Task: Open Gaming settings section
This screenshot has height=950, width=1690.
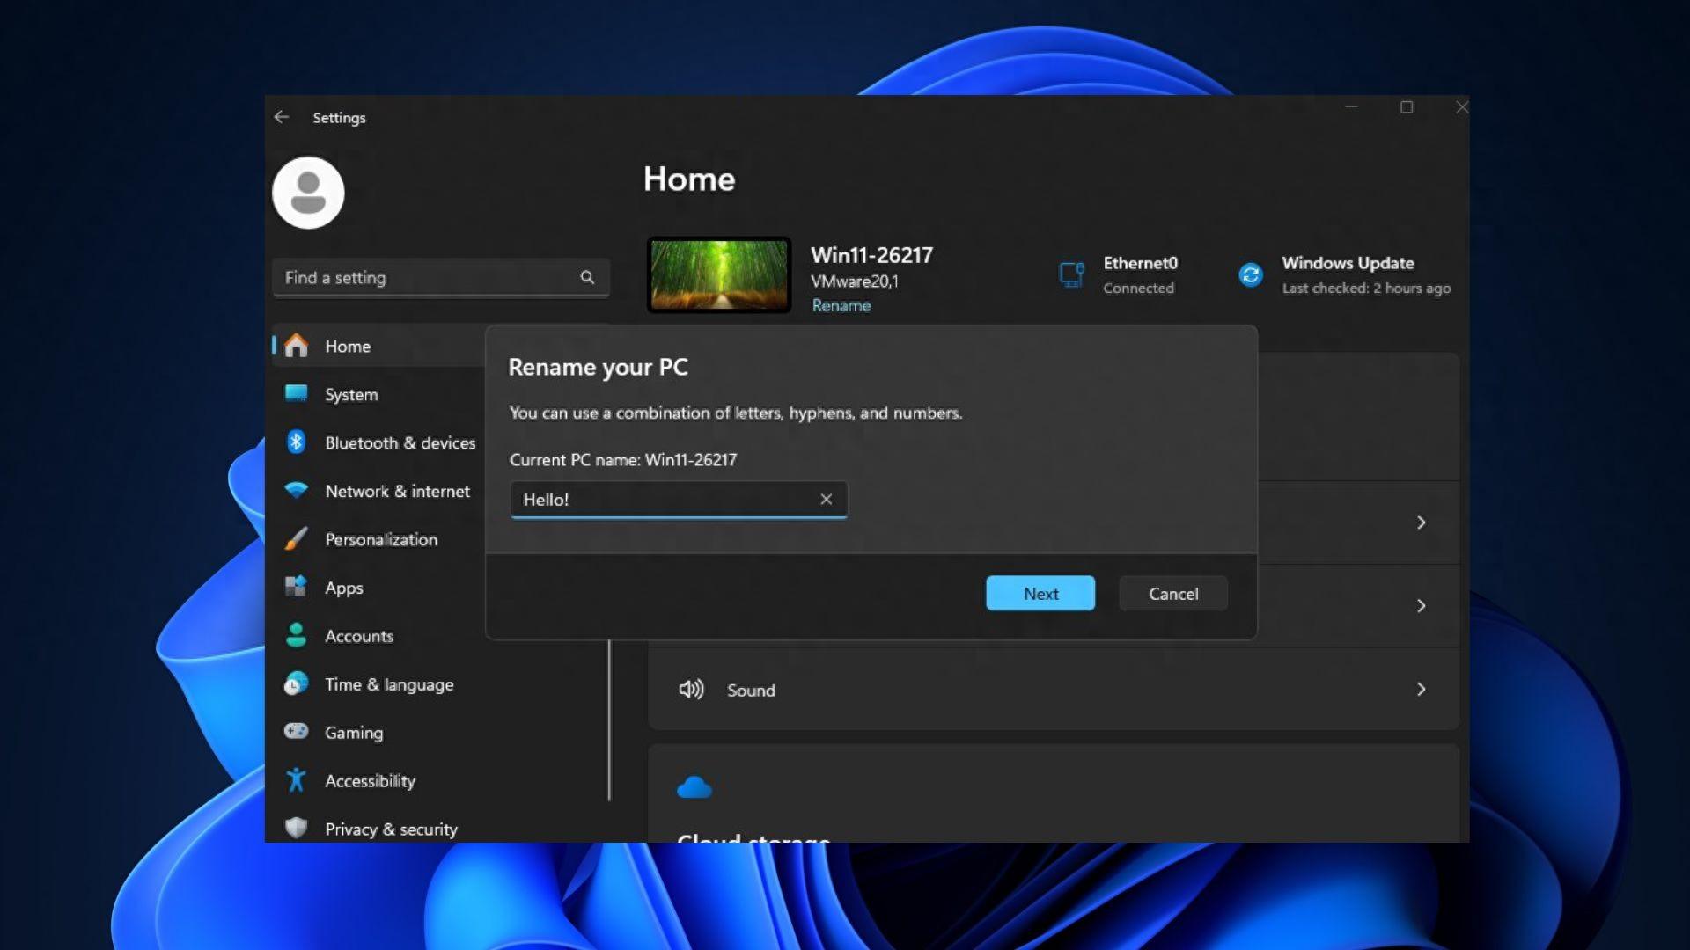Action: [x=353, y=732]
